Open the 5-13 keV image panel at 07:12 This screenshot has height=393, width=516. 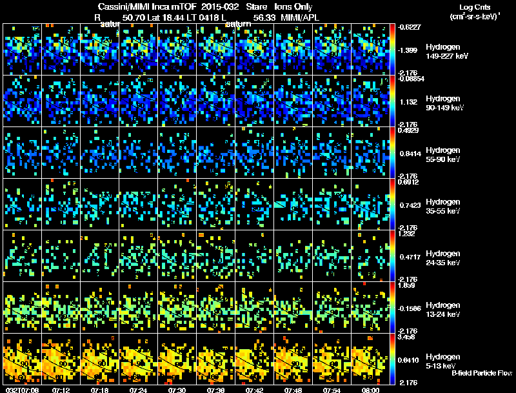pos(61,359)
